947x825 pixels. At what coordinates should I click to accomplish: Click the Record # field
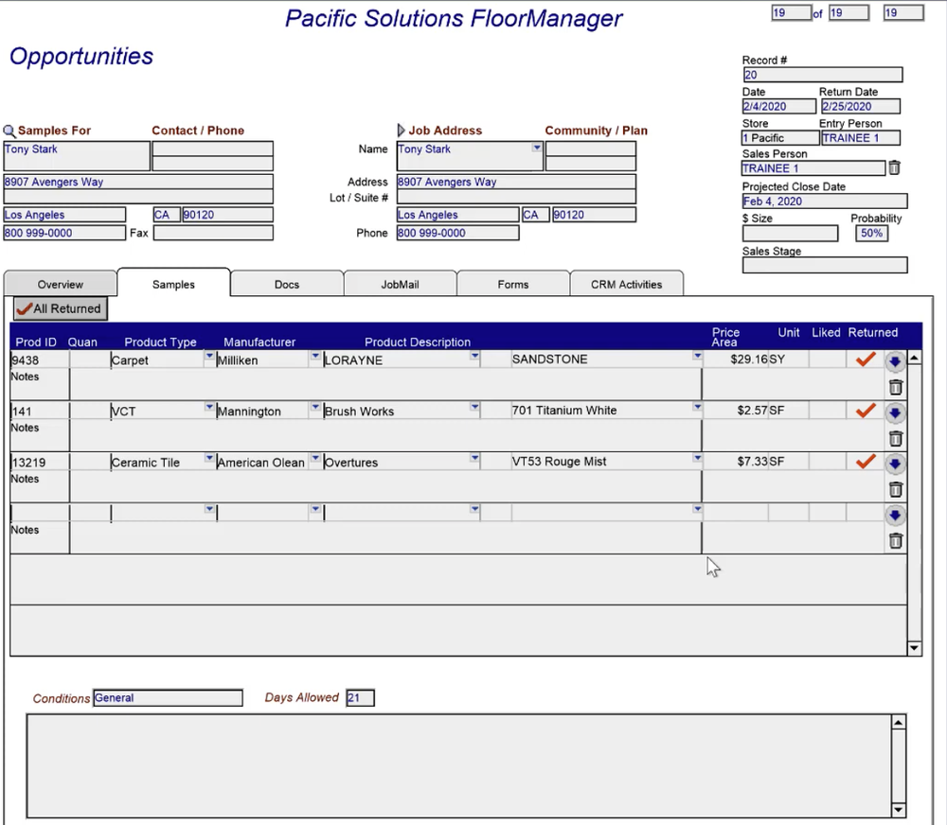tap(823, 75)
